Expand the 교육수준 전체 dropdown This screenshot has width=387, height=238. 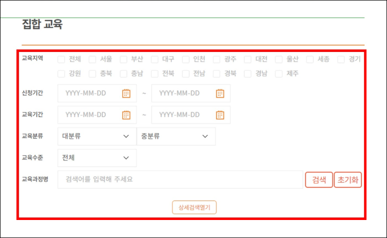point(97,158)
